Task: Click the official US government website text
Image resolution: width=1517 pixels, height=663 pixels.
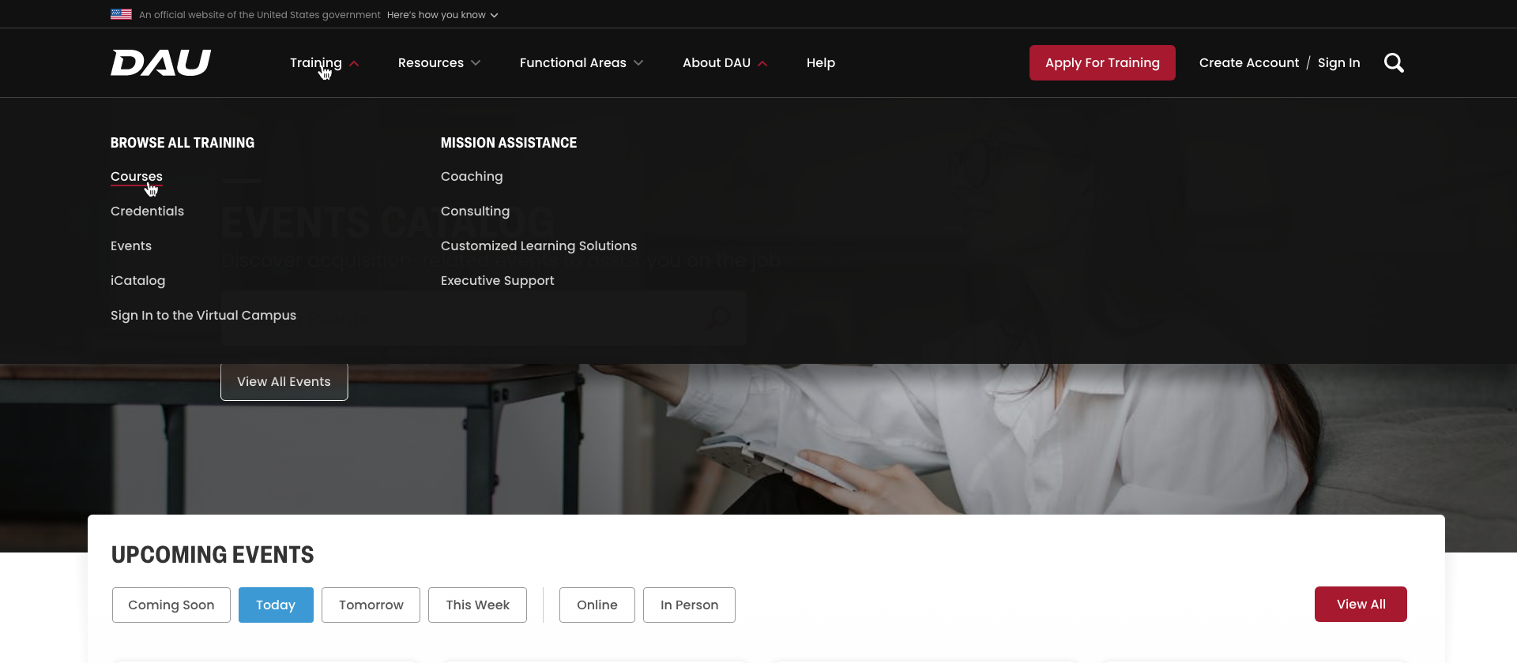Action: (x=259, y=15)
